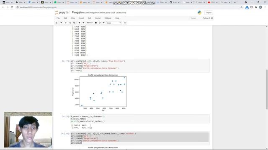
Task: Restart the kernel
Action: click(x=100, y=23)
